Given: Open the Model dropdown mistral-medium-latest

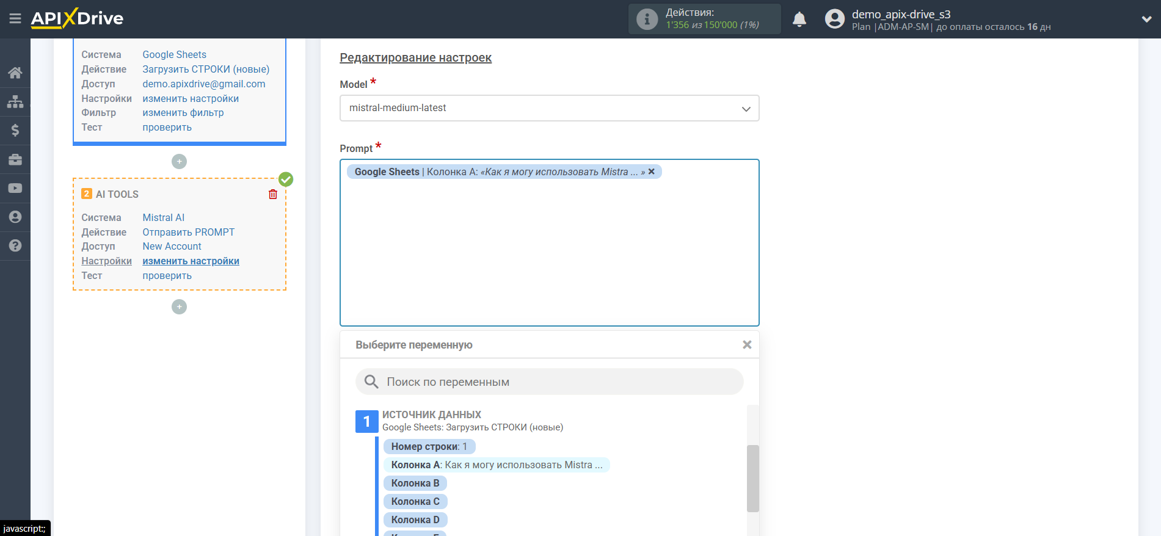Looking at the screenshot, I should [x=549, y=108].
